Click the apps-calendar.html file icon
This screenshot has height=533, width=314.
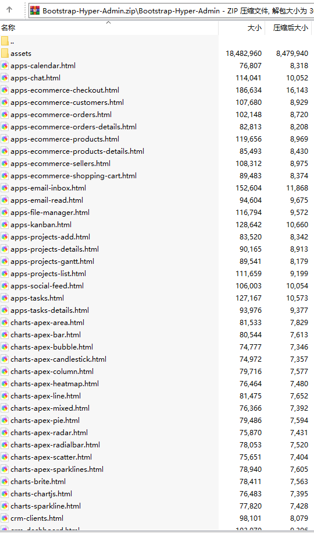click(5, 66)
